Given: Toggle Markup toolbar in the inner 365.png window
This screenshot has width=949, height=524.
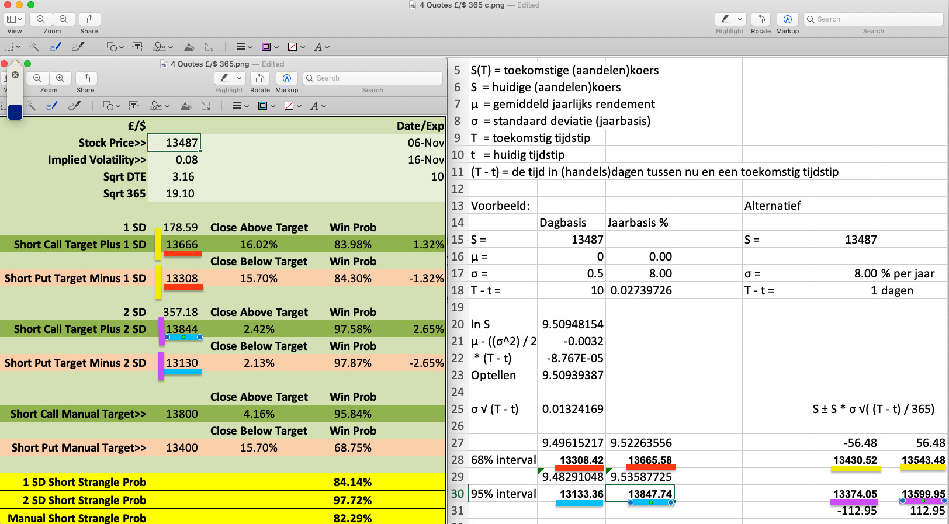Looking at the screenshot, I should coord(286,78).
